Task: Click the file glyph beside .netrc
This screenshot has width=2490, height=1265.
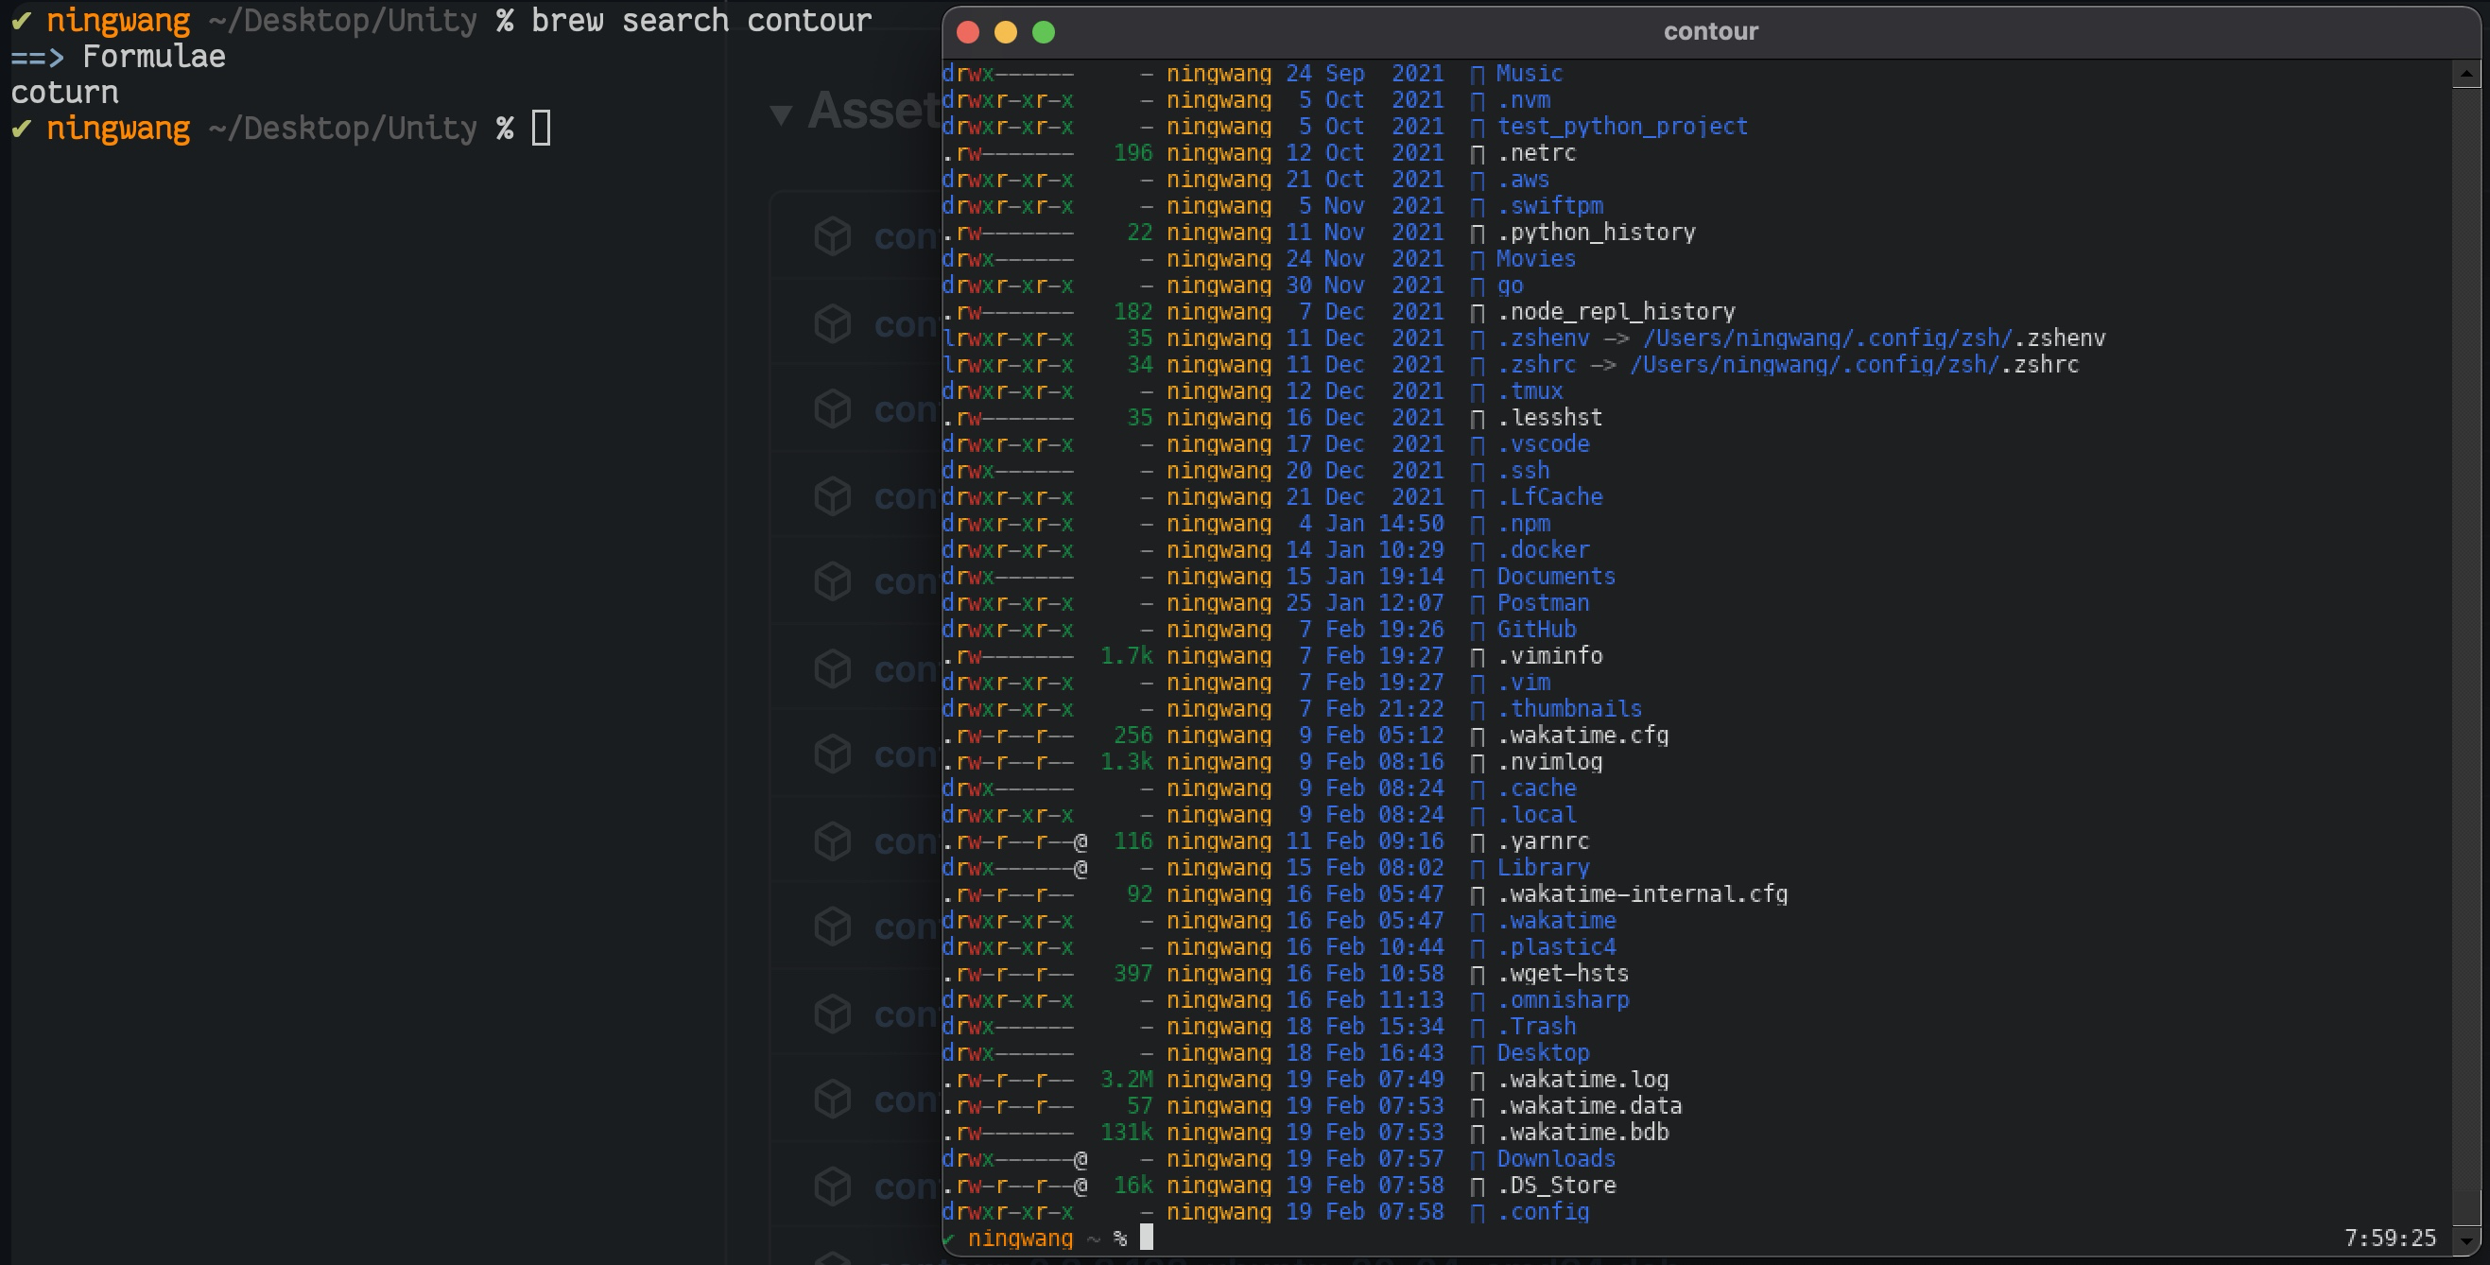Action: 1477,154
